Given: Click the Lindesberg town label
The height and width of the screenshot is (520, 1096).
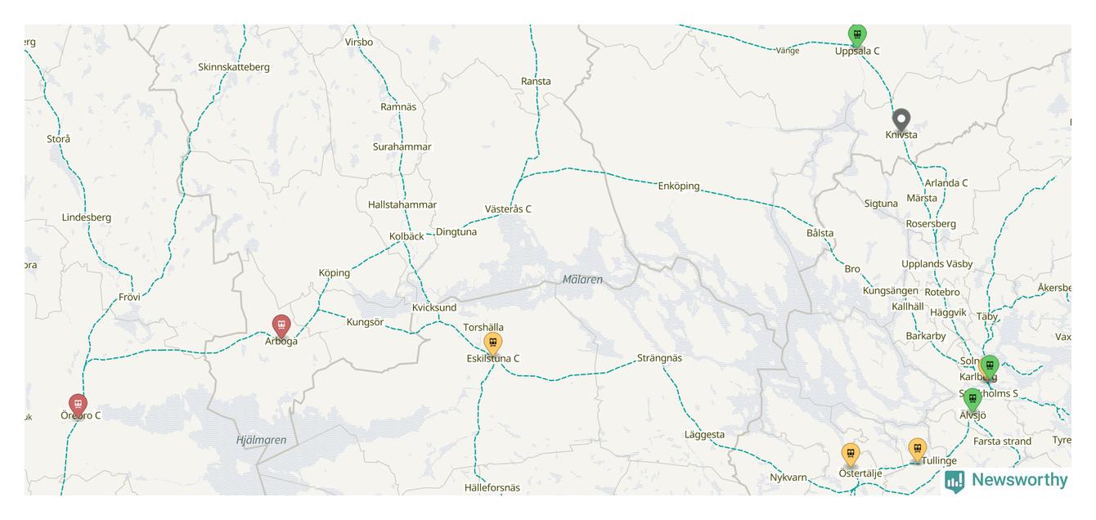Looking at the screenshot, I should click(x=87, y=217).
